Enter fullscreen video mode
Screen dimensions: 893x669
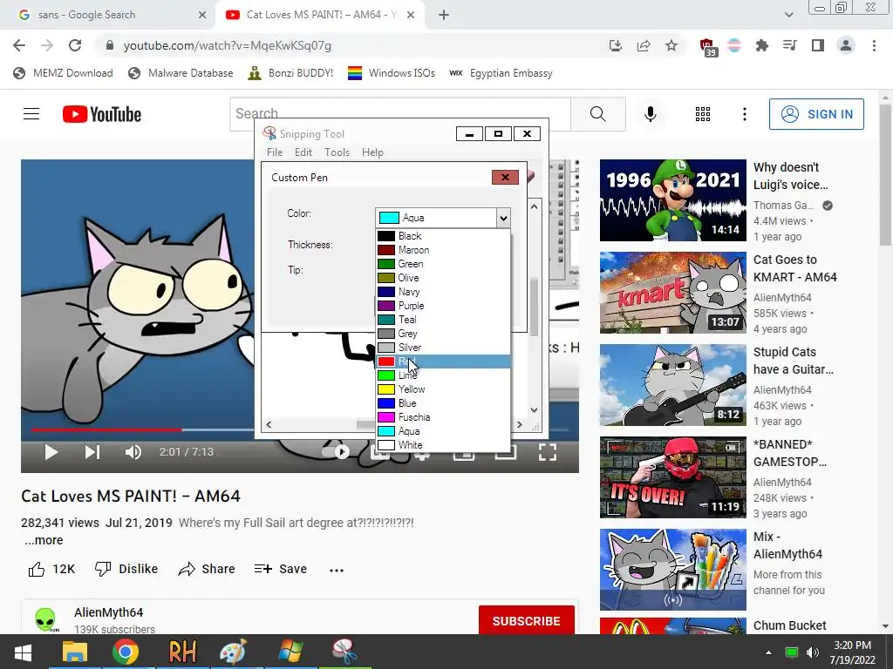tap(548, 452)
